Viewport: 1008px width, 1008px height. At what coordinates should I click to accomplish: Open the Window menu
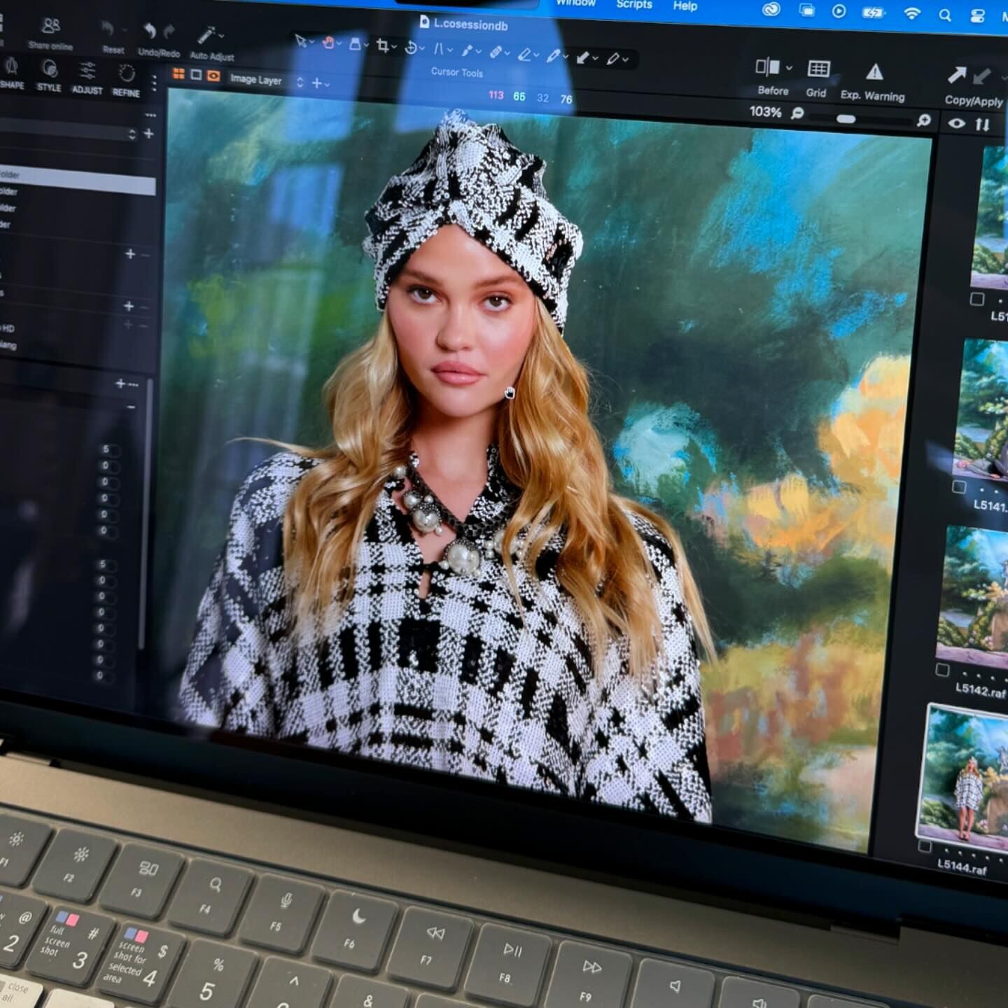pyautogui.click(x=575, y=3)
